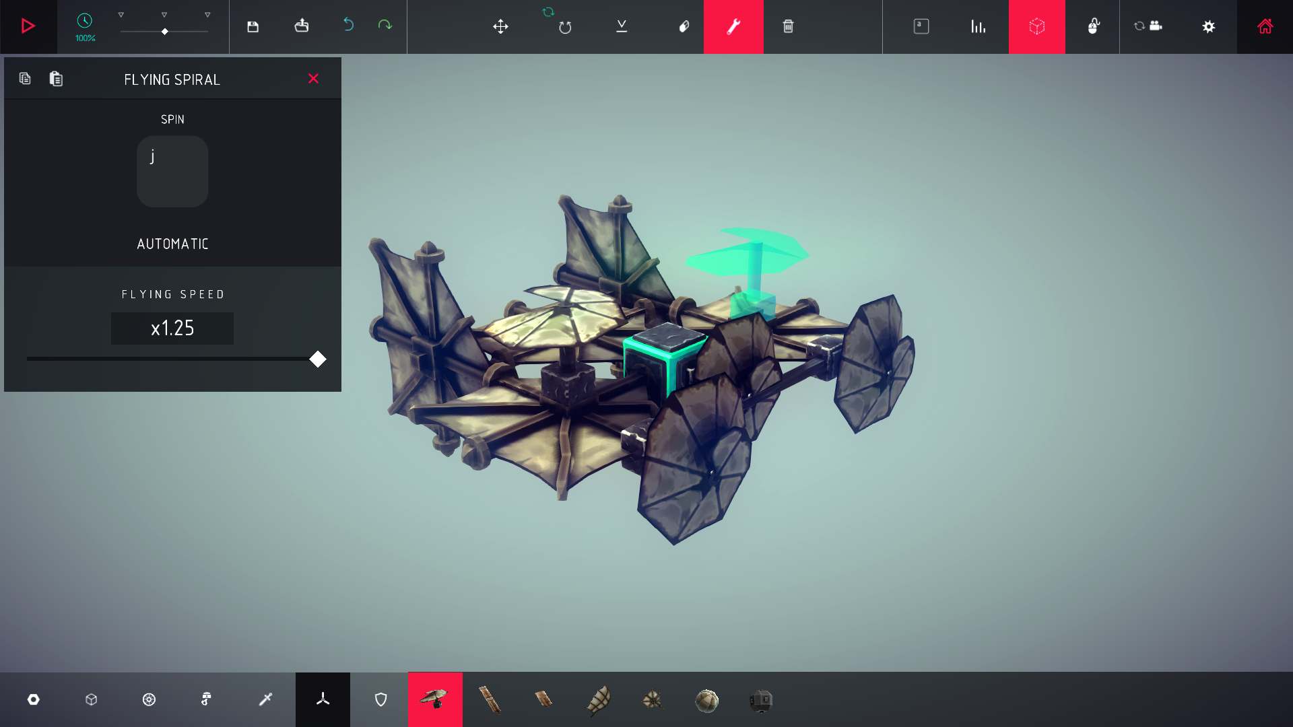Toggle Automatic mode in Flying Spiral panel
This screenshot has height=727, width=1293.
(x=172, y=244)
